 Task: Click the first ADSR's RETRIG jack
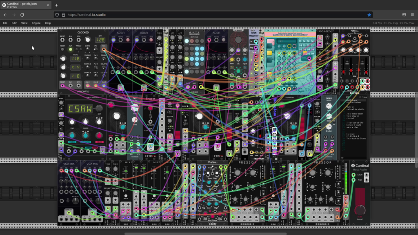(x=120, y=40)
